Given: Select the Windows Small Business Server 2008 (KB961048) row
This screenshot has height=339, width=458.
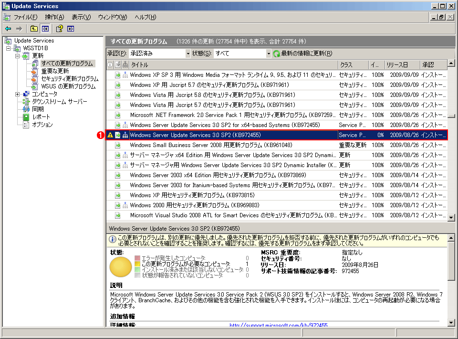Looking at the screenshot, I should 277,145.
